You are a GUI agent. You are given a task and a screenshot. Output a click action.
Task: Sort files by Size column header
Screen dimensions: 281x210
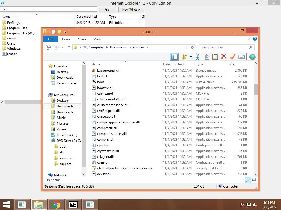[x=232, y=64]
